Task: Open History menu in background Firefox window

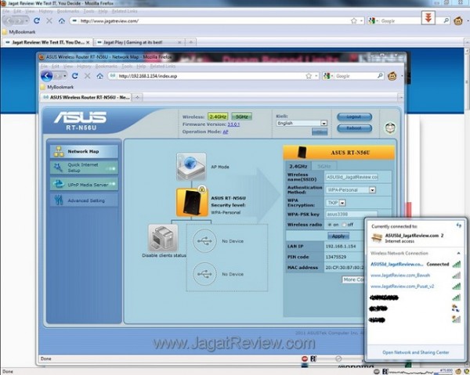Action: [x=45, y=11]
